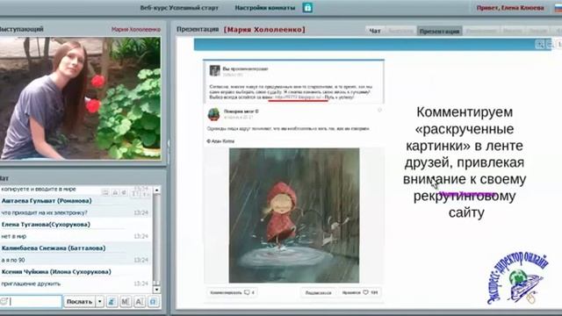Click the Мария Хололеенко name in speaker panel
Viewport: 562px width, 316px height.
click(136, 29)
